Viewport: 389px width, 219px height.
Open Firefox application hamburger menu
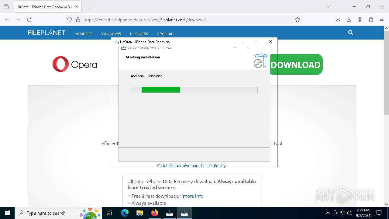point(382,19)
